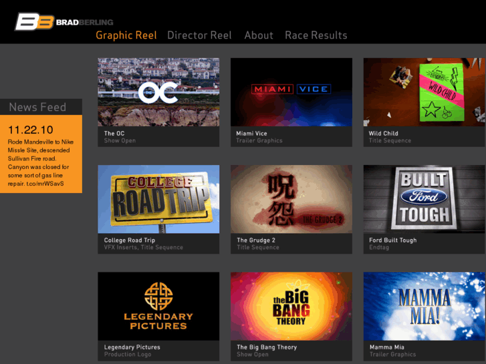This screenshot has height=364, width=486.
Task: Click "The OC" title text
Action: (114, 134)
